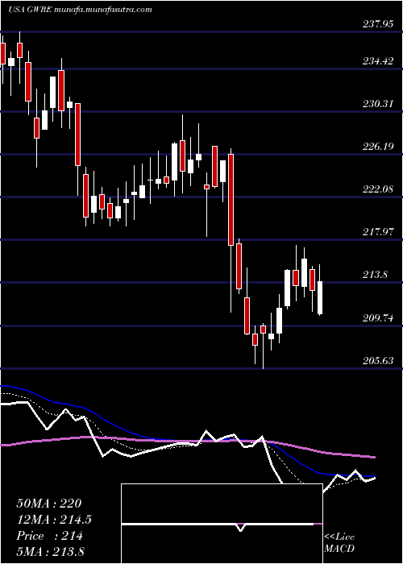Click the 50MA : 220 readout
The image size is (403, 564).
tap(50, 504)
